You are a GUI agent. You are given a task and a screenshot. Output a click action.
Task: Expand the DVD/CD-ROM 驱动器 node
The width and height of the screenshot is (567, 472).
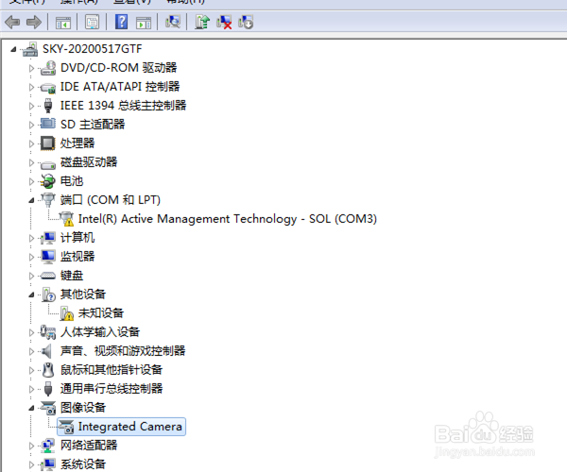pos(31,68)
